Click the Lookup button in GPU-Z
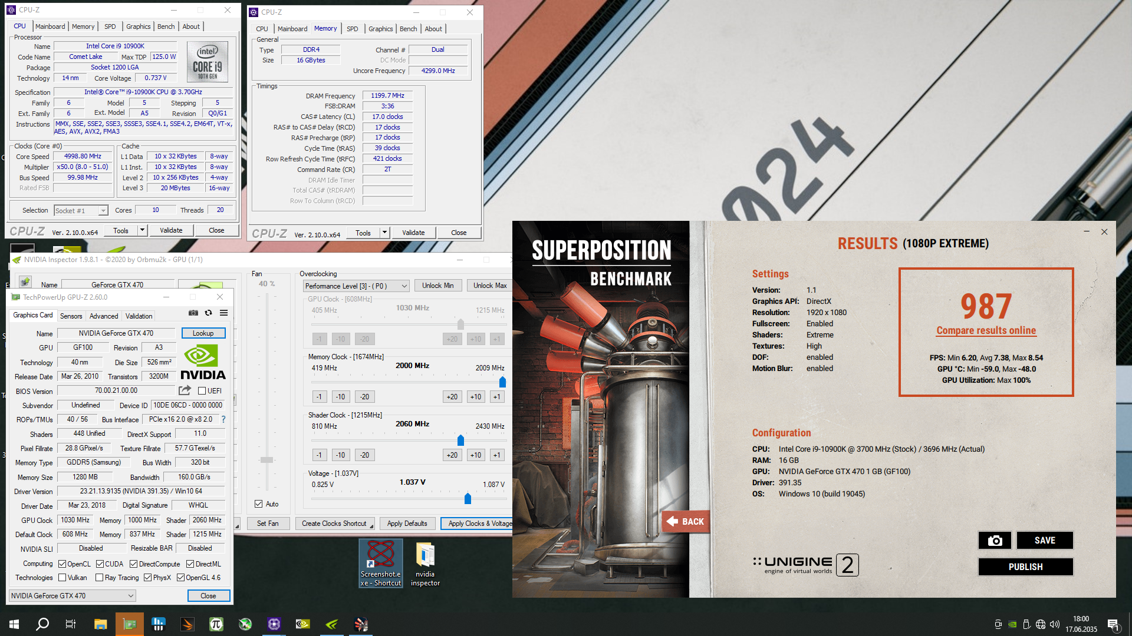 [203, 333]
